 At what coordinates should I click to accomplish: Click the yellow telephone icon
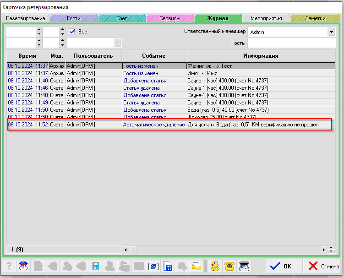[229, 266]
